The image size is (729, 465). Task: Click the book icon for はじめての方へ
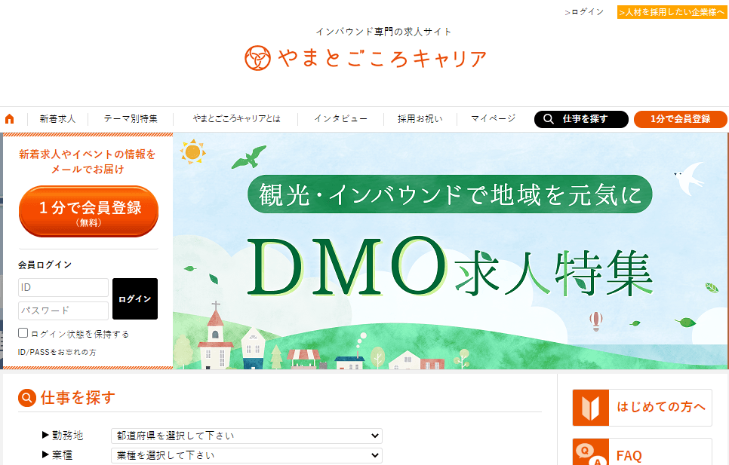point(590,408)
